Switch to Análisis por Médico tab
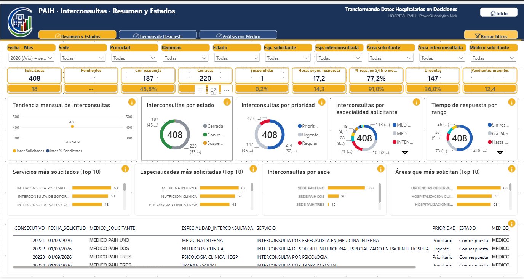 click(x=238, y=35)
